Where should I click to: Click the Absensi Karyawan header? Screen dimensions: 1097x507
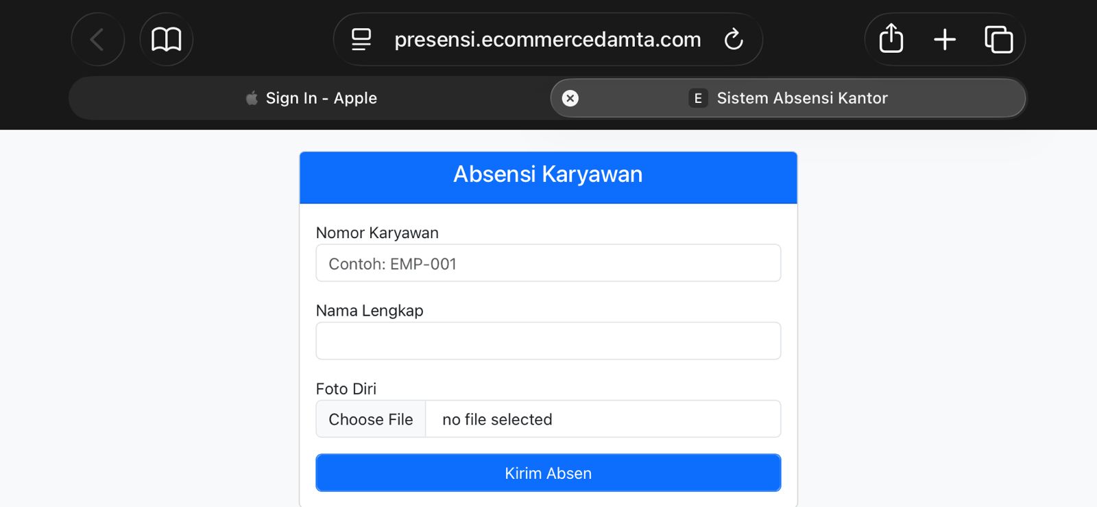pyautogui.click(x=548, y=175)
